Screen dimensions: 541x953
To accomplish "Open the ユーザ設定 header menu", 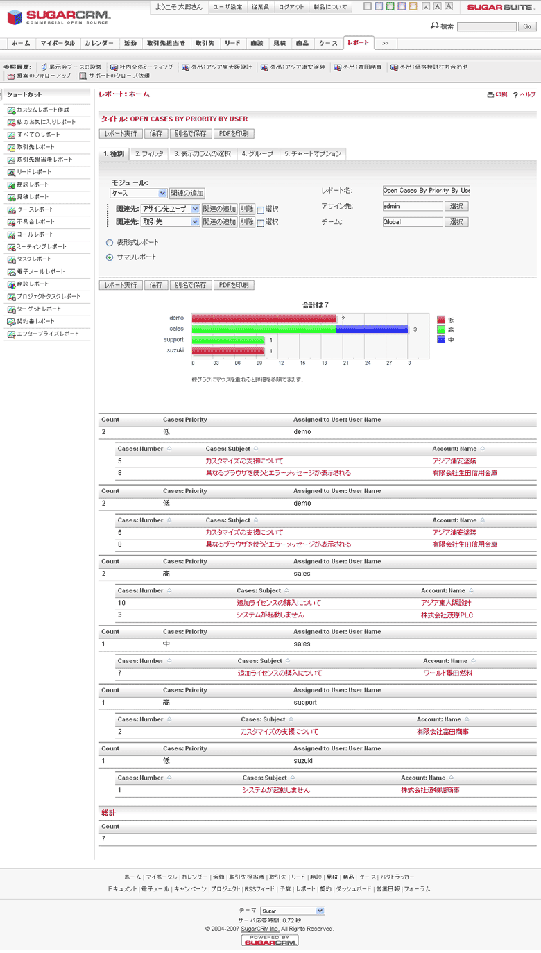I will tap(227, 6).
